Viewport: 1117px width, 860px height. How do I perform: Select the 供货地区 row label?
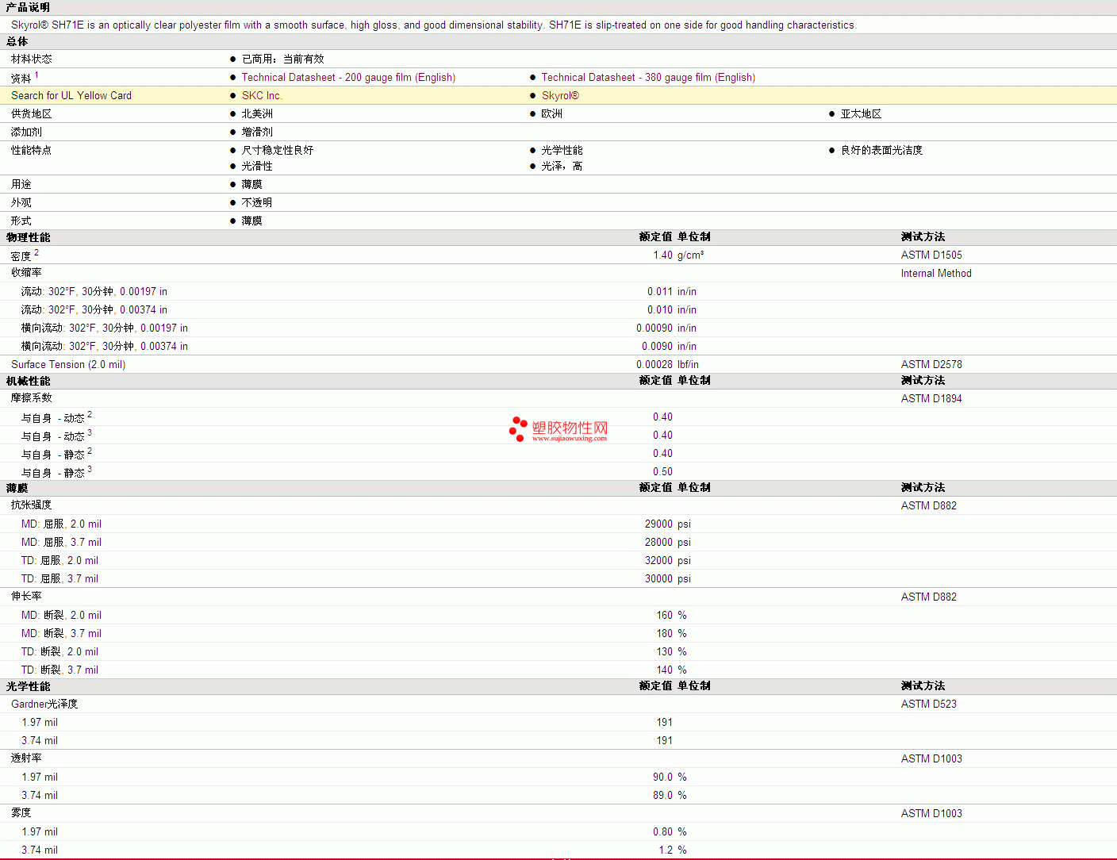[x=32, y=113]
